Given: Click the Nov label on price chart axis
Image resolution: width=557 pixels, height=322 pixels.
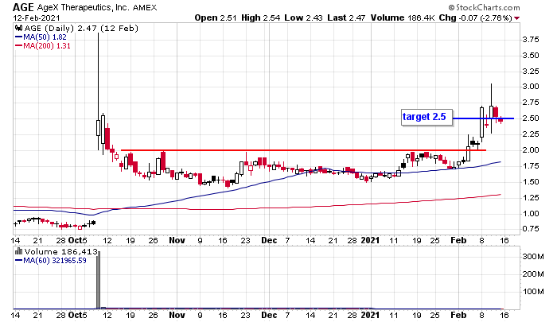Looking at the screenshot, I should coord(177,240).
